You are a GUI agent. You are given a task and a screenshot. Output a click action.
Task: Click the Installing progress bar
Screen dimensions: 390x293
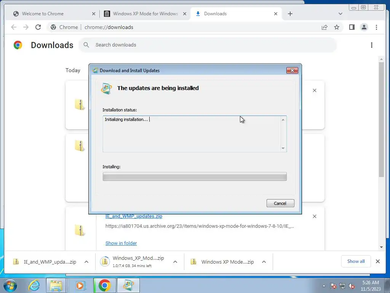(x=195, y=177)
